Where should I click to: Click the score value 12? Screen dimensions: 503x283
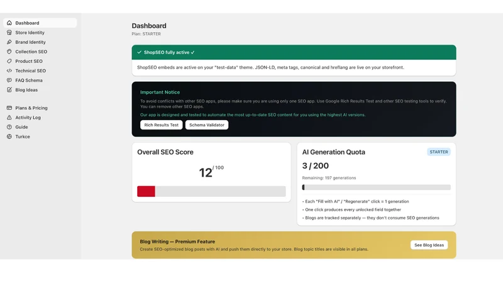point(206,172)
